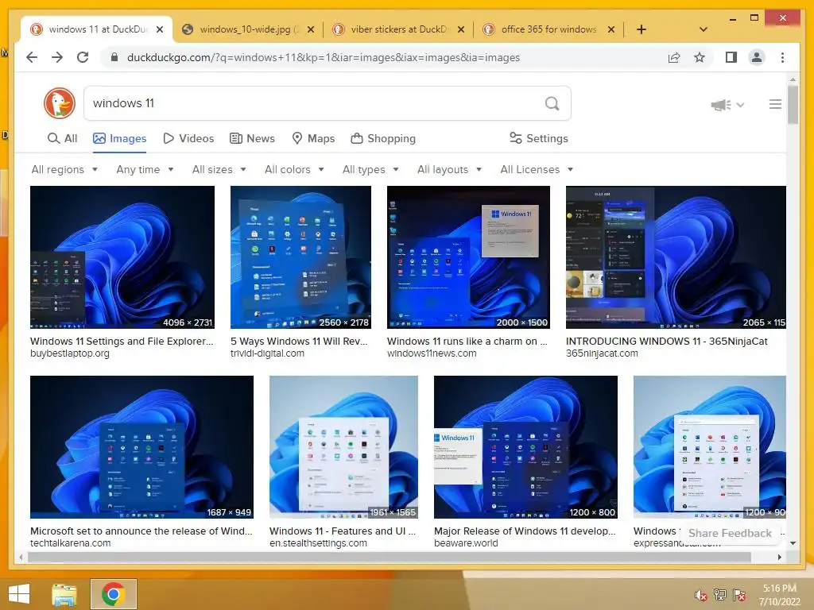Open Chrome side panel

(x=731, y=57)
